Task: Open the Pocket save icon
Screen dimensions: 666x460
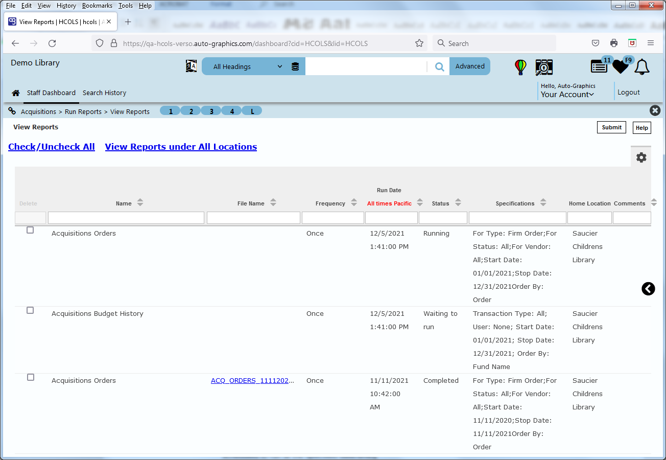Action: point(596,43)
